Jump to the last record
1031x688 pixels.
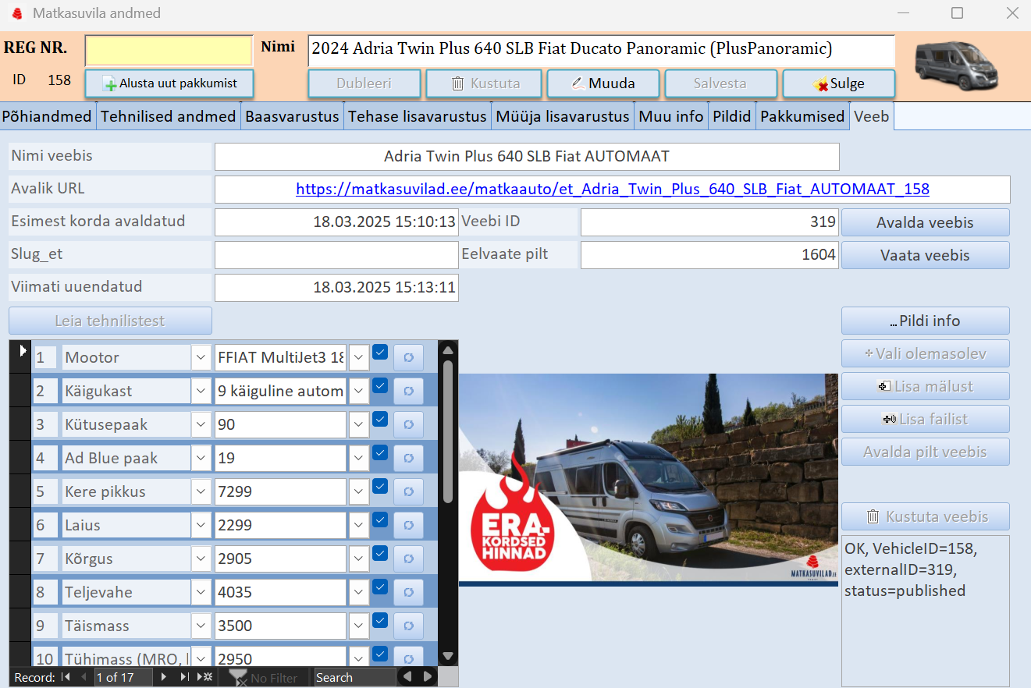[x=184, y=677]
